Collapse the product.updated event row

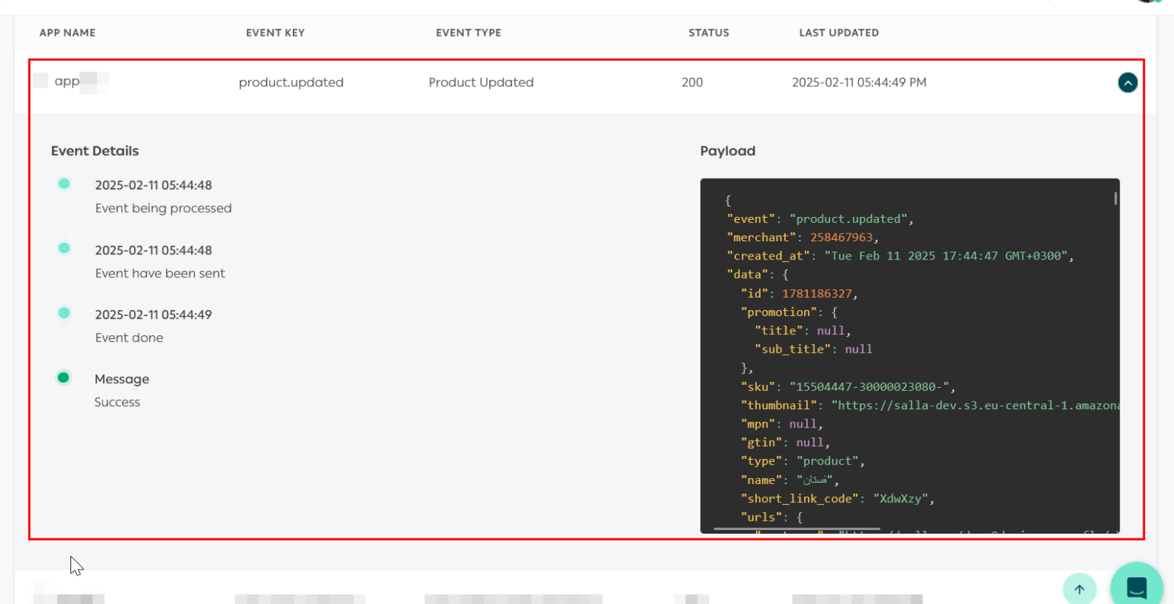[x=1127, y=82]
